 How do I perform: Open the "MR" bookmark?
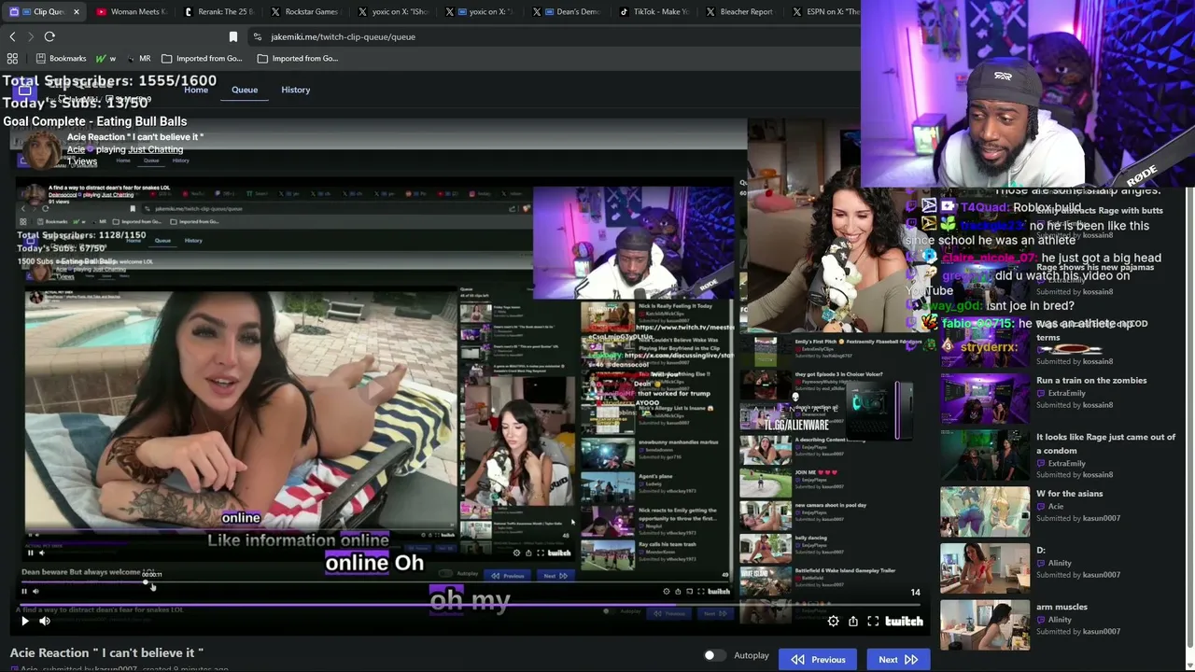[138, 58]
